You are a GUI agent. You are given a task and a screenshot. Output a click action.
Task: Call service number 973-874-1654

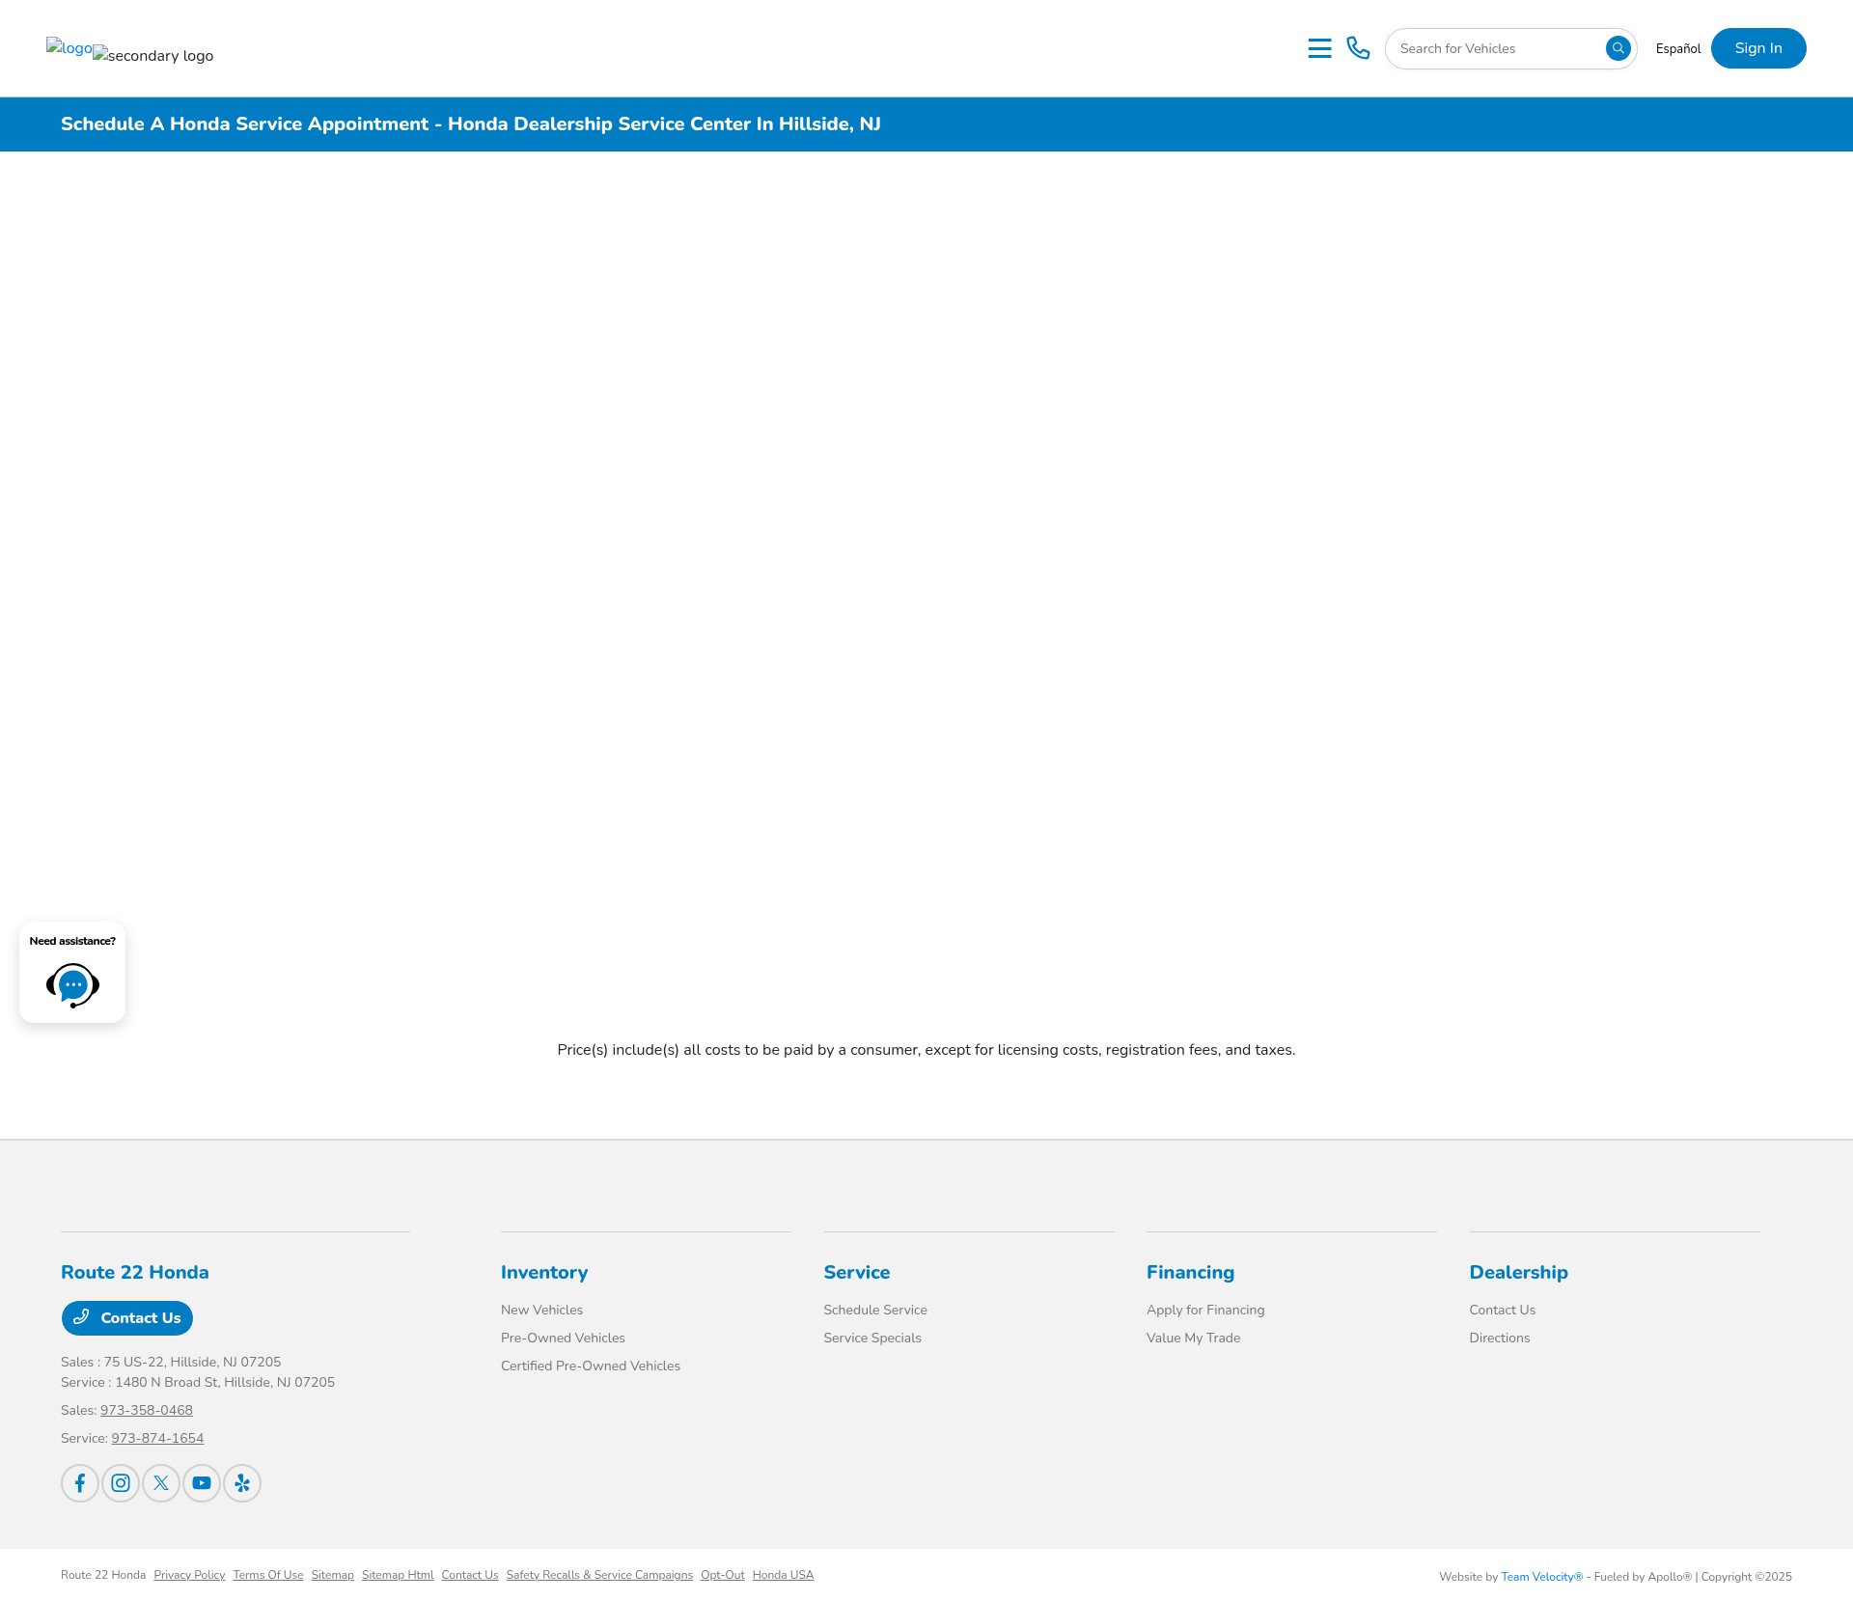[157, 1438]
